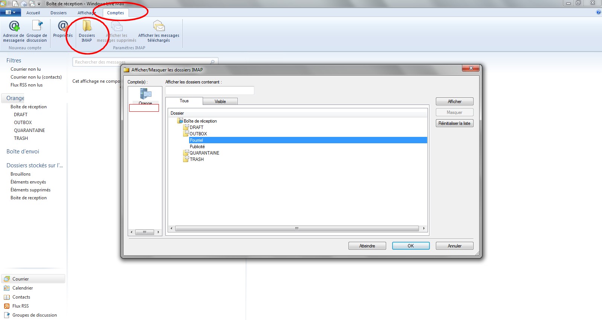Switch to the Dossiers ribbon tab
The image size is (602, 320).
[58, 13]
